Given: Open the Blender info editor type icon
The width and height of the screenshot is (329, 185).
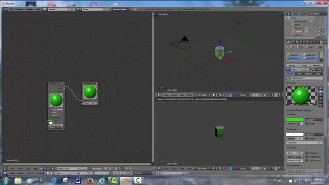Looking at the screenshot, I should (6, 9).
